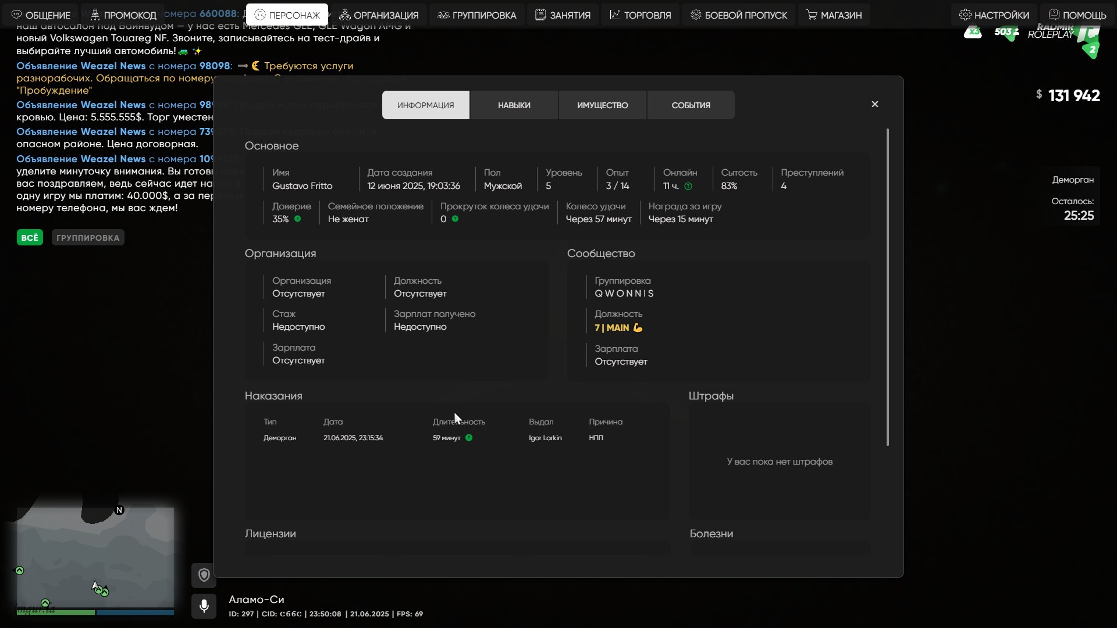Click the hierarchy icon on ОРГАНИЗАЦИЯ

tap(345, 15)
